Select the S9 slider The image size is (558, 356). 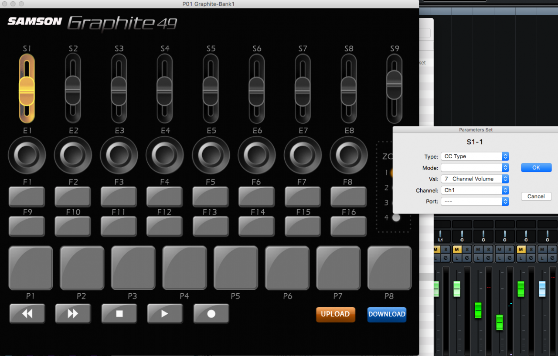click(395, 89)
